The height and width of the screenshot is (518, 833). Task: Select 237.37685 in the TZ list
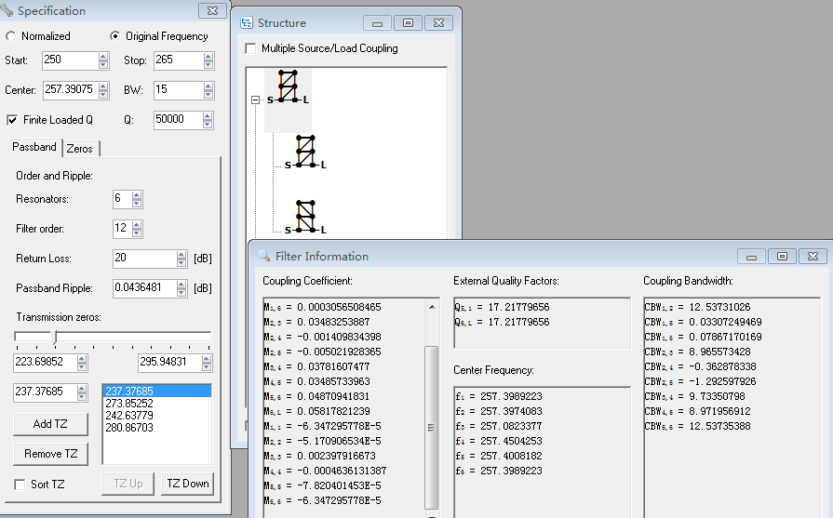click(156, 392)
